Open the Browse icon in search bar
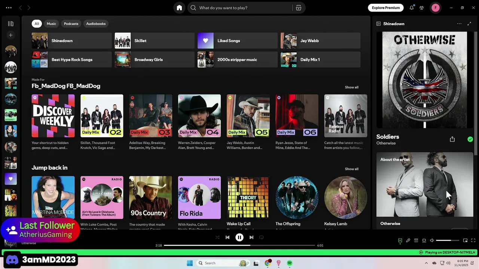Image resolution: width=479 pixels, height=269 pixels. 299,8
